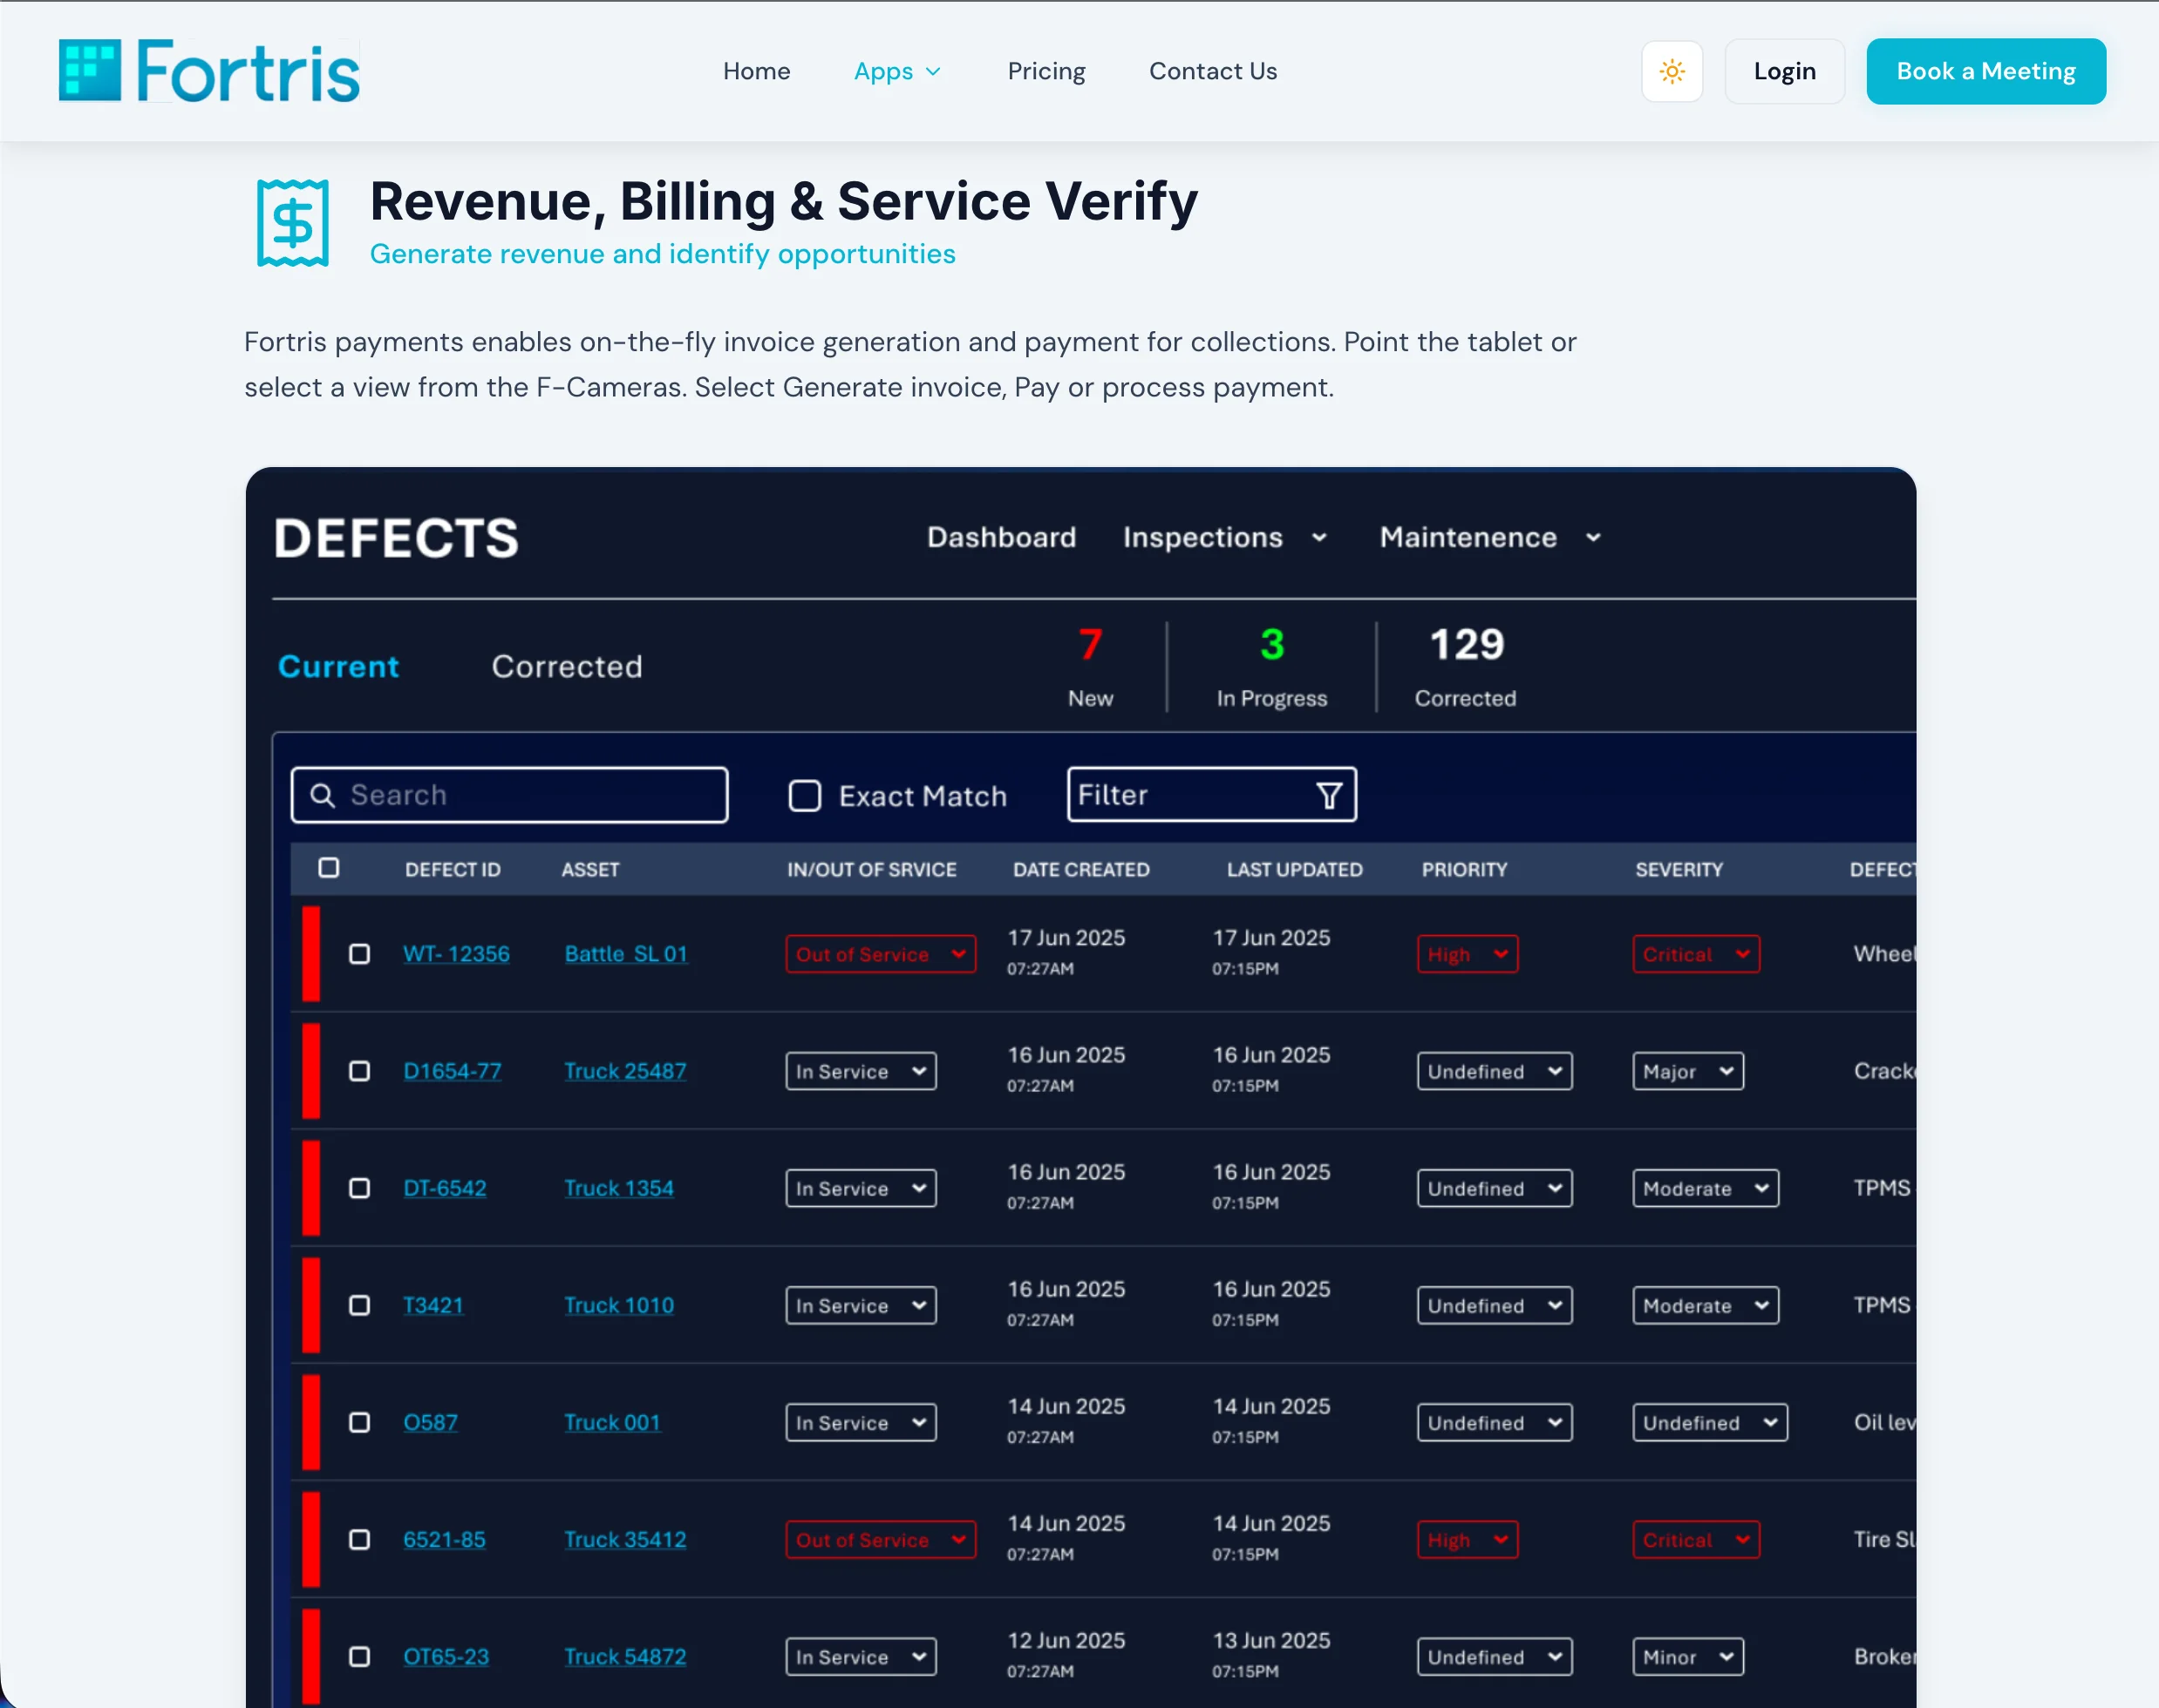Tick the select-all header checkbox
Image resolution: width=2159 pixels, height=1708 pixels.
pyautogui.click(x=328, y=868)
